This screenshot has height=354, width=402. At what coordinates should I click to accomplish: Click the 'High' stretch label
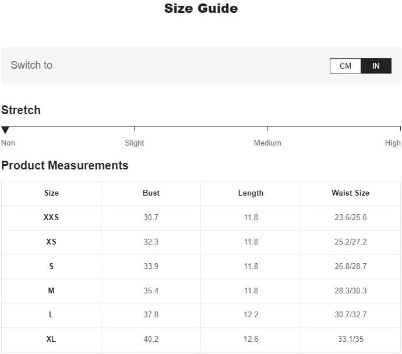tap(393, 143)
